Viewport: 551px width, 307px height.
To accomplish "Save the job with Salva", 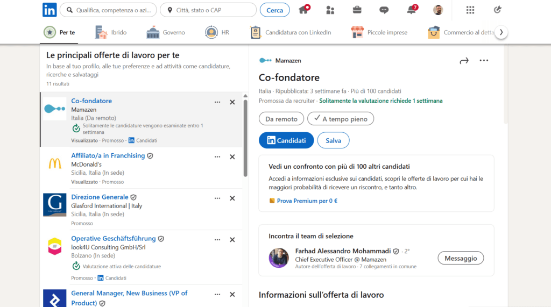I will (333, 140).
